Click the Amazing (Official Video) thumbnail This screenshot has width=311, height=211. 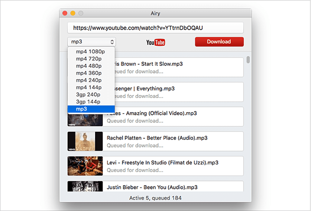point(85,120)
